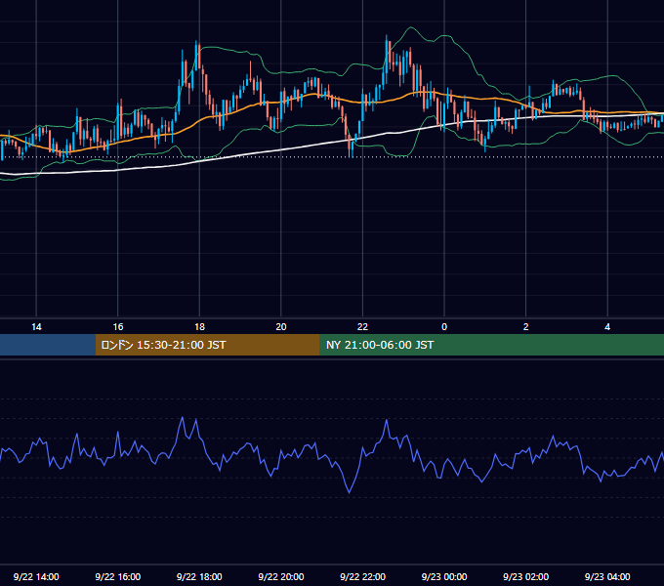Click the 22 hour axis label
Viewport: 664px width, 586px height.
tap(362, 327)
